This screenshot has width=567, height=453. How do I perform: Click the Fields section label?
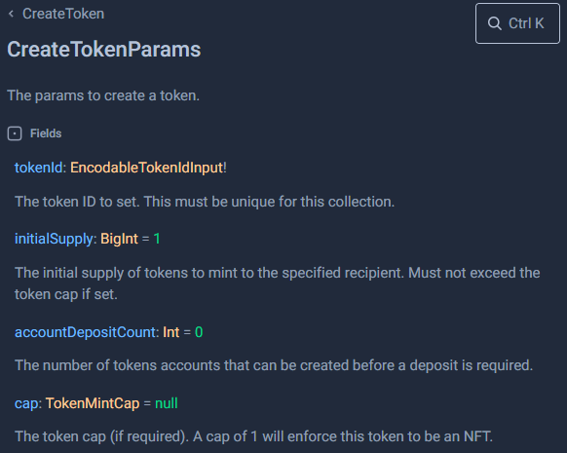point(46,133)
